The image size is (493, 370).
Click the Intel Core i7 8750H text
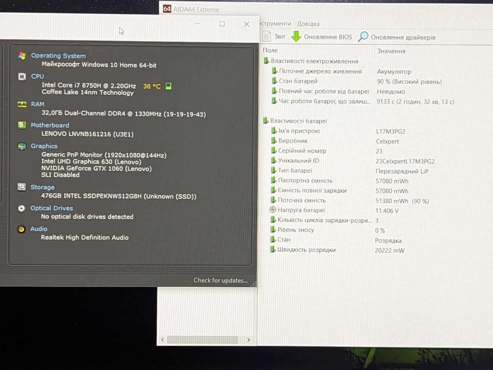click(x=89, y=85)
